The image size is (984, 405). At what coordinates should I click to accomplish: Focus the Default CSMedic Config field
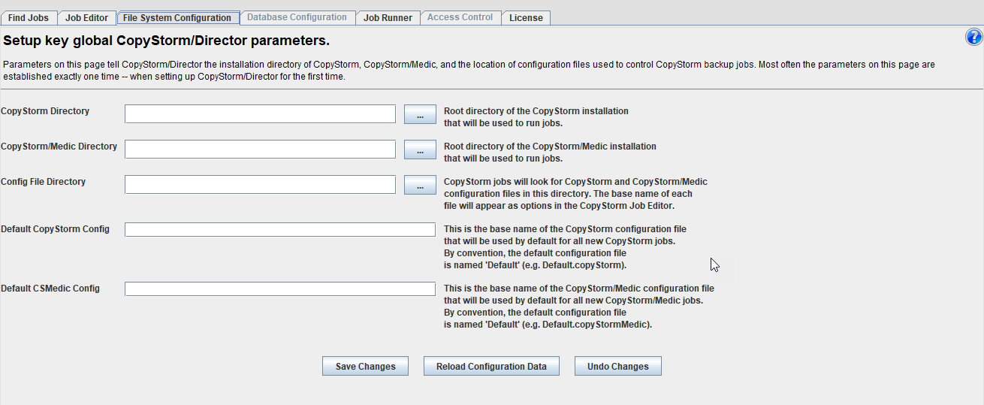click(280, 289)
